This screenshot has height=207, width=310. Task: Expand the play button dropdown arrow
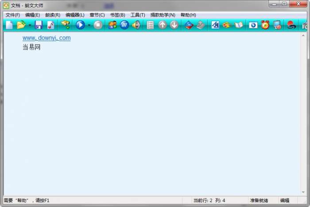(x=89, y=25)
